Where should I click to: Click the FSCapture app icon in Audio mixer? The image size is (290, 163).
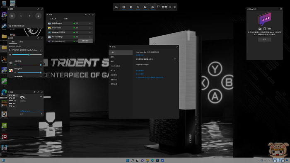click(x=11, y=71)
